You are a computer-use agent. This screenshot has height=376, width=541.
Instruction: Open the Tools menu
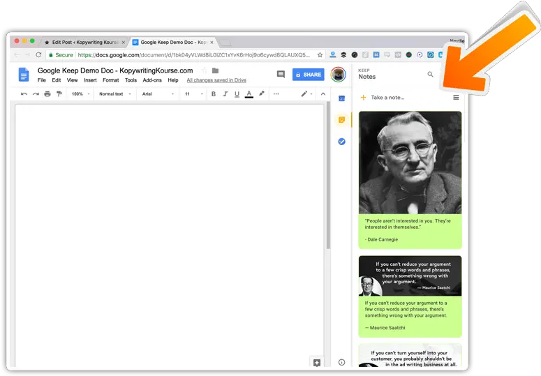(x=131, y=80)
